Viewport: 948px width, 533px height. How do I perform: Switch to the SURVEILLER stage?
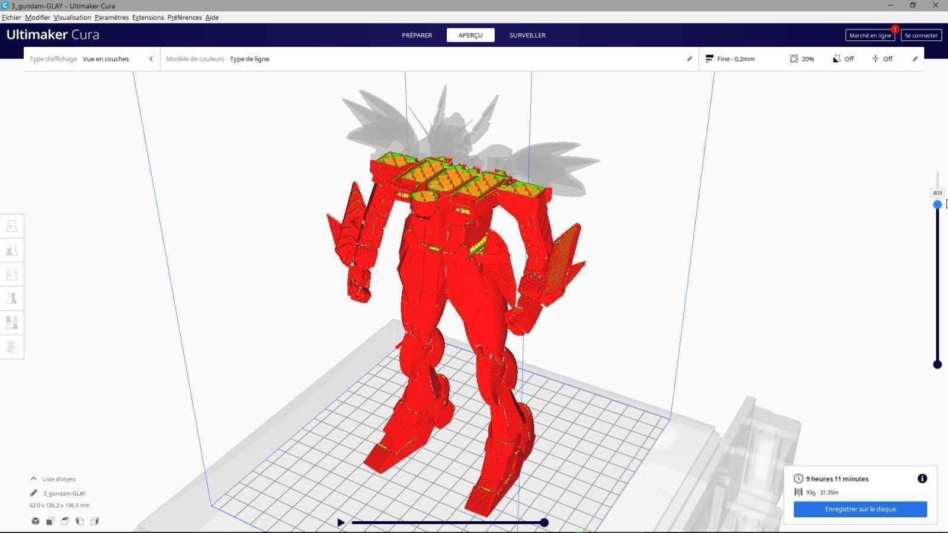pyautogui.click(x=527, y=35)
